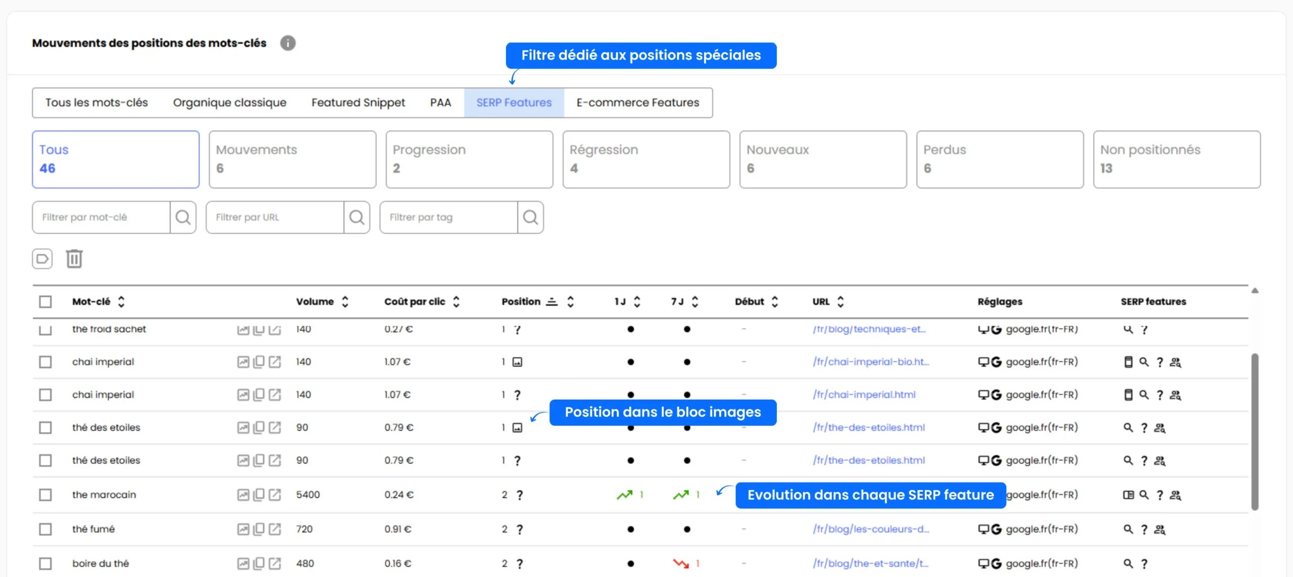Image resolution: width=1293 pixels, height=577 pixels.
Task: Click the image pack icon beside thé des etoiles position
Action: (x=517, y=427)
